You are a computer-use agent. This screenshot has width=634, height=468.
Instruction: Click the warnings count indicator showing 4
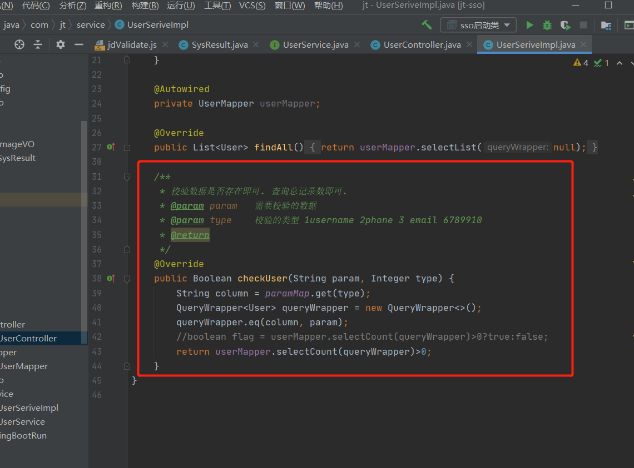(581, 63)
